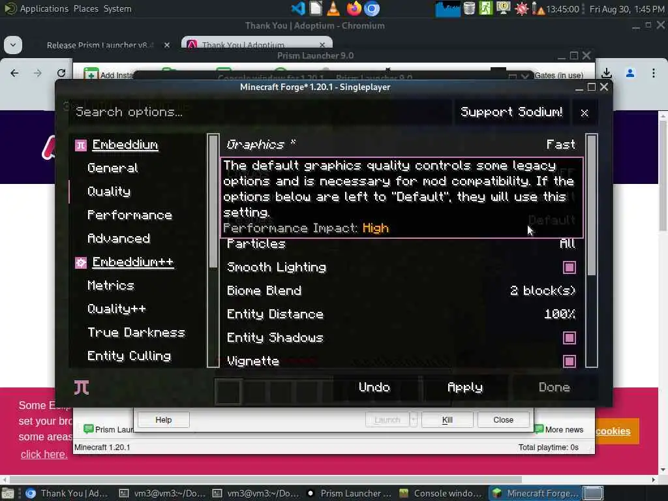Expand the Chromium tab search chevron

tap(13, 45)
